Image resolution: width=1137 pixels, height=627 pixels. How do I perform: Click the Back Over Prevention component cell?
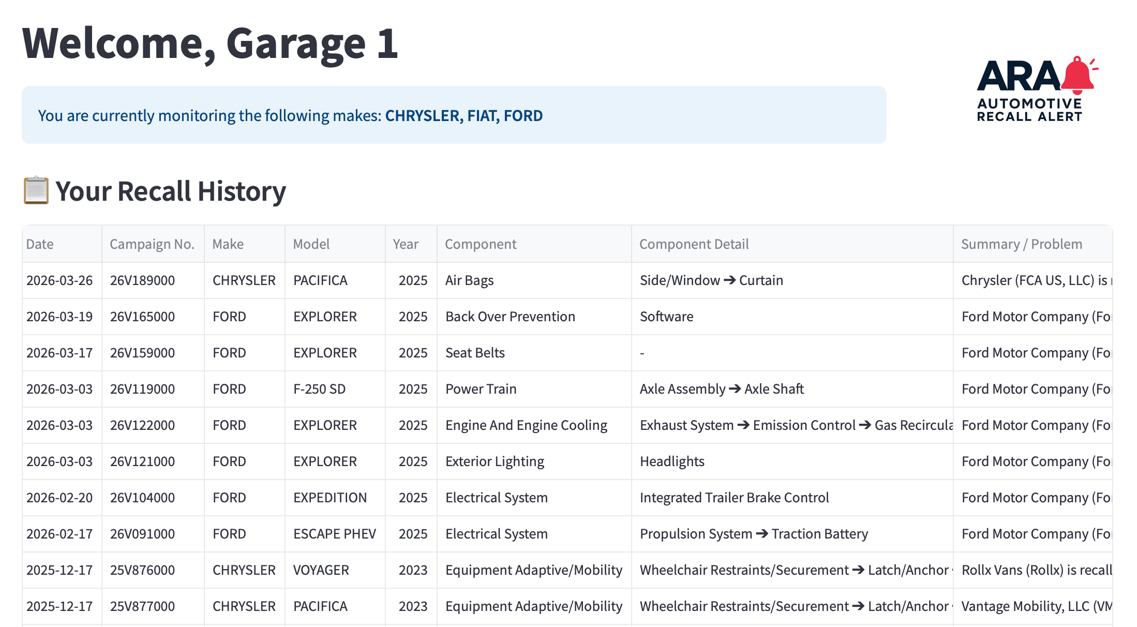coord(534,317)
